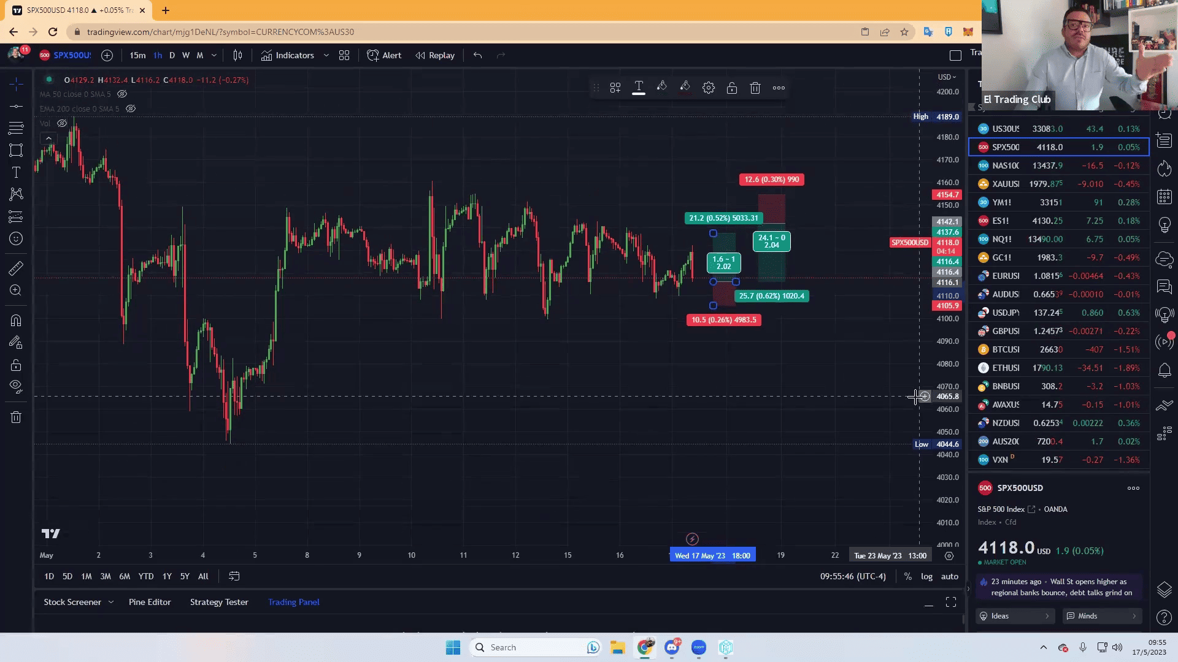This screenshot has width=1178, height=662.
Task: Open the emoji icons tool
Action: 16,238
